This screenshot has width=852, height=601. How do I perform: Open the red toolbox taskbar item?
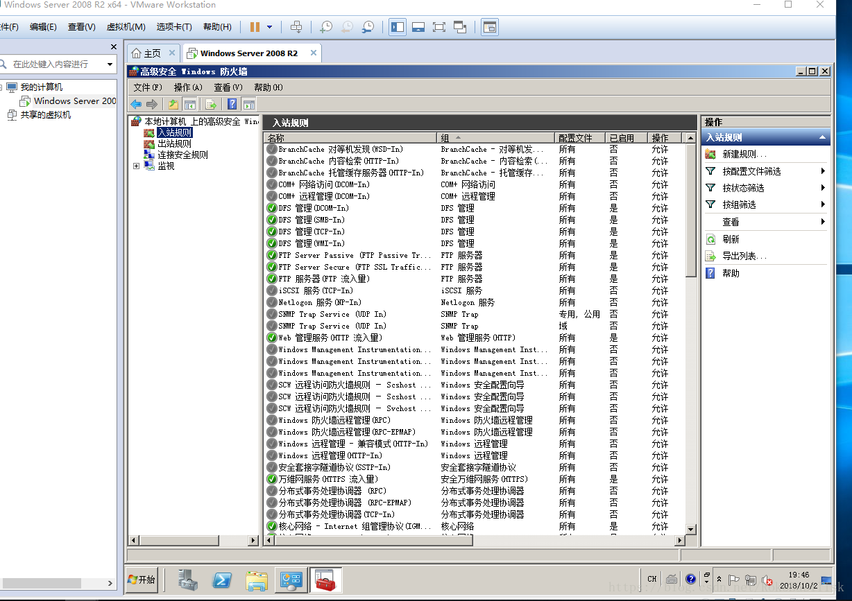click(x=325, y=580)
